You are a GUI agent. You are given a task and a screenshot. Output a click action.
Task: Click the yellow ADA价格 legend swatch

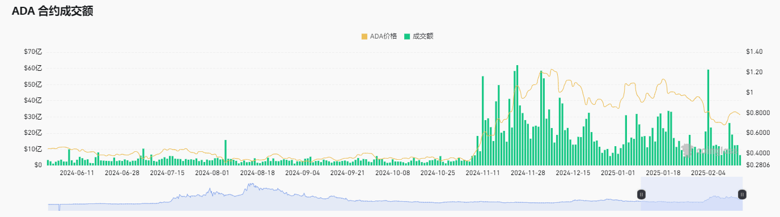click(364, 36)
